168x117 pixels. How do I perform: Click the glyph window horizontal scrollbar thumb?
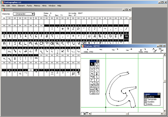[x=127, y=114]
